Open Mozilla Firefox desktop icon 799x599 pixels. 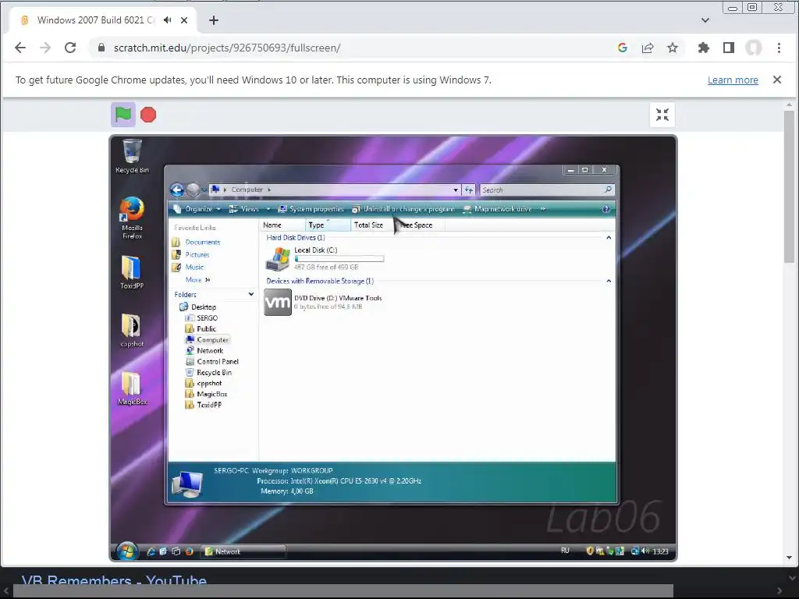coord(132,218)
